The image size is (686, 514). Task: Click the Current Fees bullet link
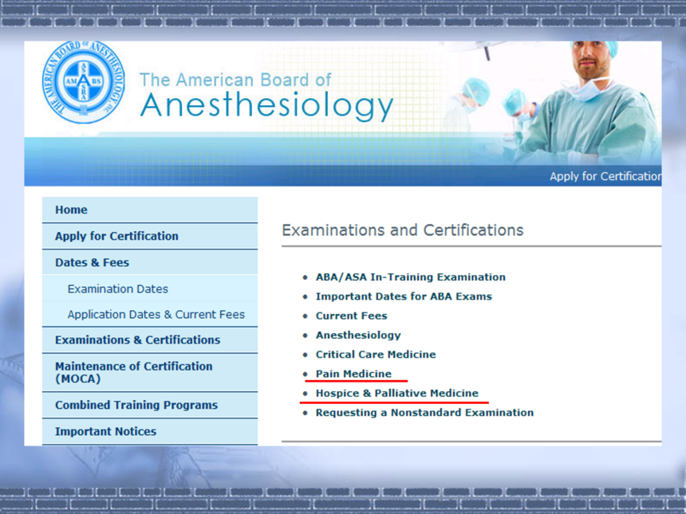click(351, 316)
